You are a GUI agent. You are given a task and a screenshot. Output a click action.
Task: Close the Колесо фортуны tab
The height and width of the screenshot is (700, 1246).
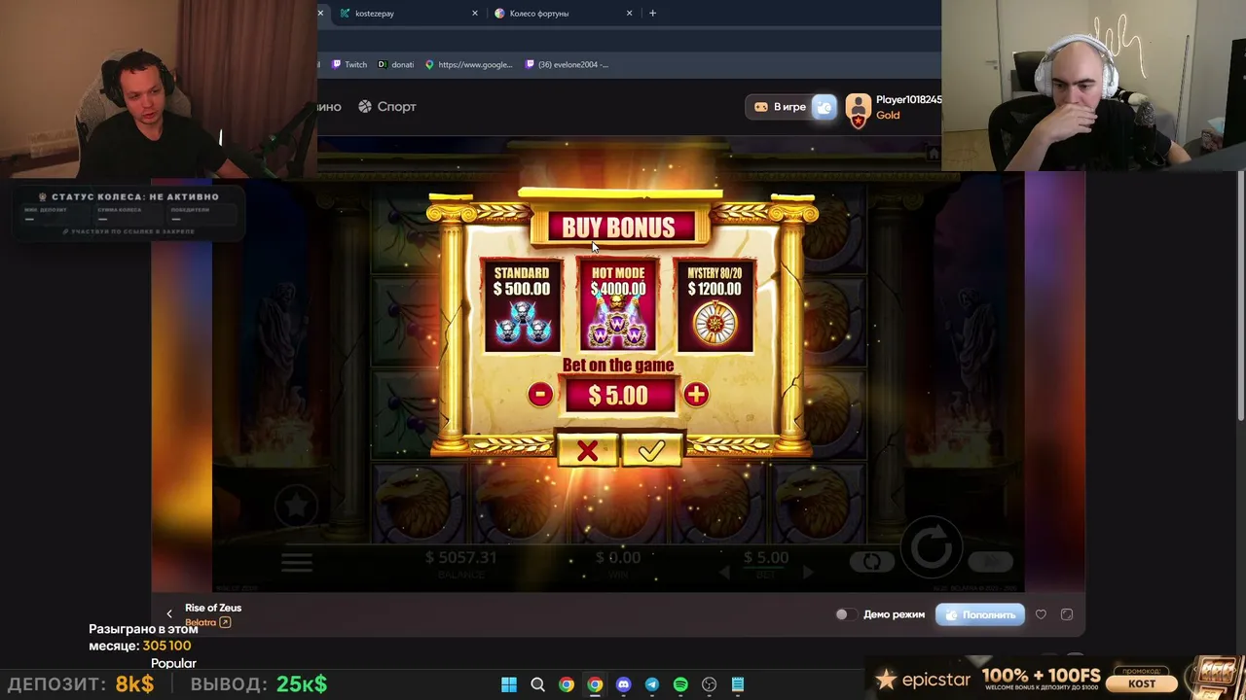(629, 14)
